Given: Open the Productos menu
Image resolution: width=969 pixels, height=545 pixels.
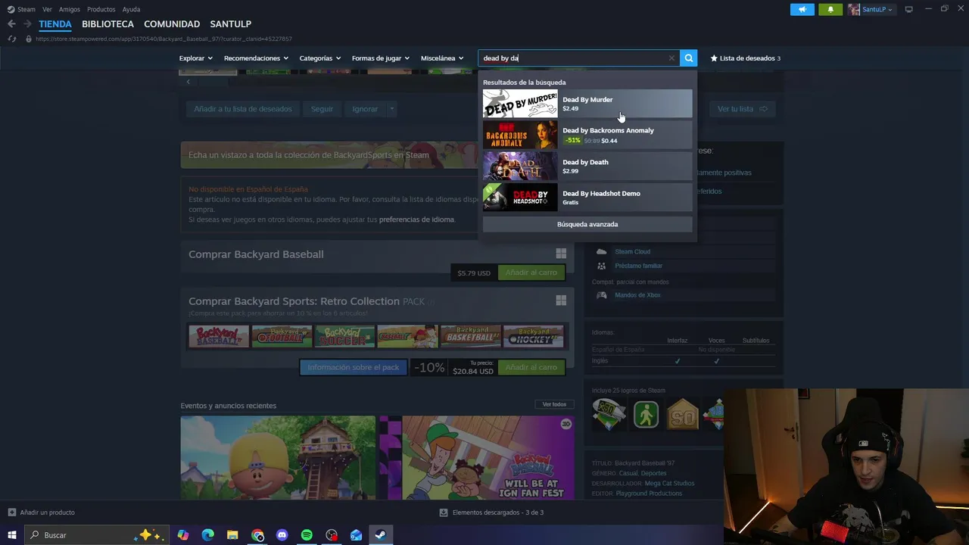Looking at the screenshot, I should pyautogui.click(x=101, y=9).
